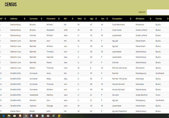Click the Chrome icon in taskbar

click(26, 116)
